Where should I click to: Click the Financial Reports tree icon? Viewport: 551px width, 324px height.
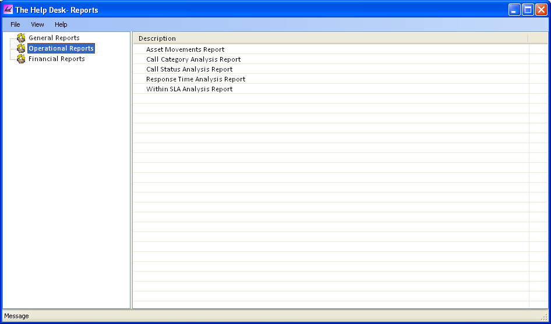[x=21, y=59]
